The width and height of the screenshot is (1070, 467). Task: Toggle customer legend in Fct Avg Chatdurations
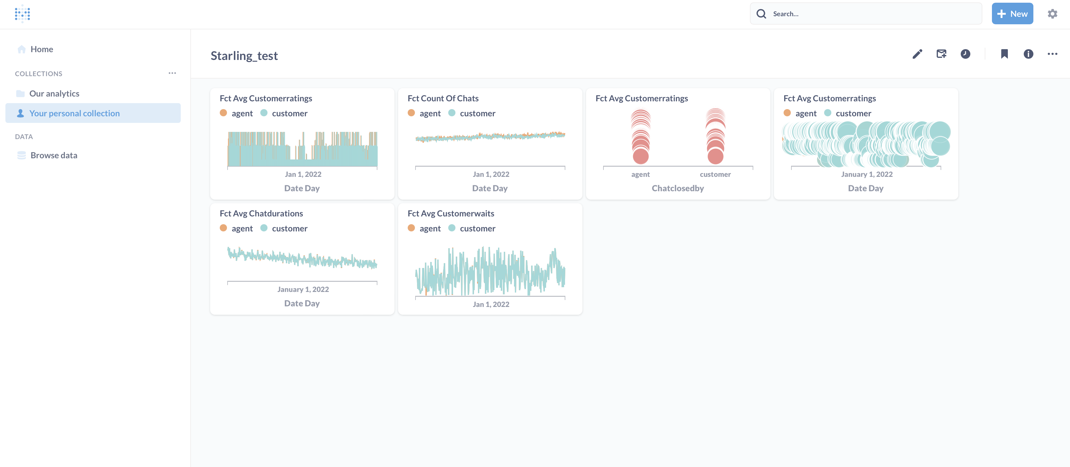tap(284, 228)
